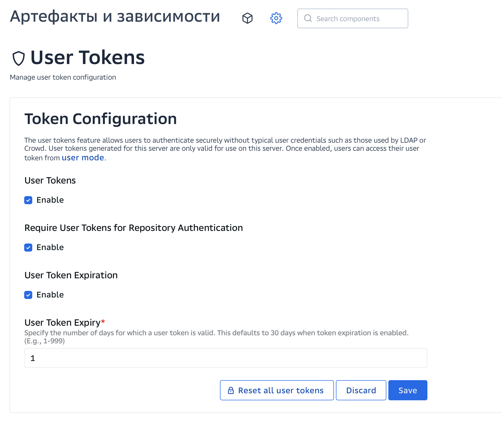Click the Token Configuration section heading
502x424 pixels.
101,118
